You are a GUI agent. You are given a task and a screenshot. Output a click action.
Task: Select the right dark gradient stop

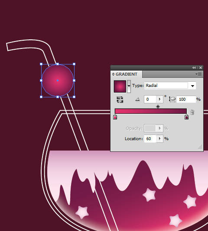click(186, 117)
